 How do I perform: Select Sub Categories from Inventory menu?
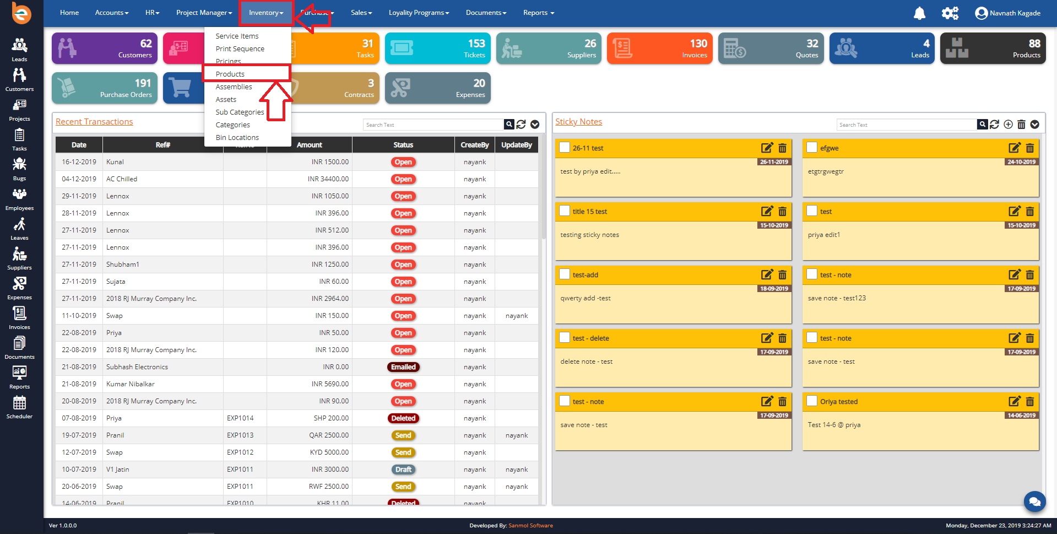tap(240, 112)
